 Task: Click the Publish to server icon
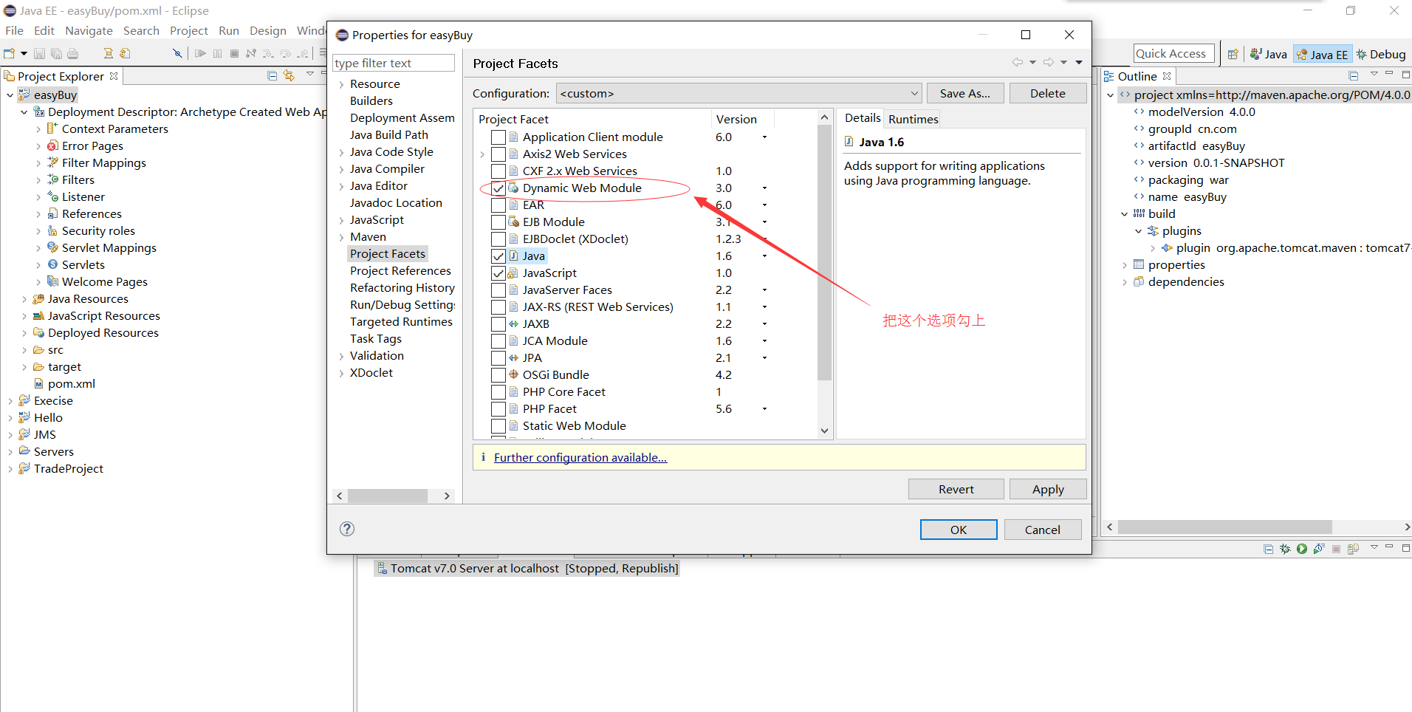[1353, 549]
